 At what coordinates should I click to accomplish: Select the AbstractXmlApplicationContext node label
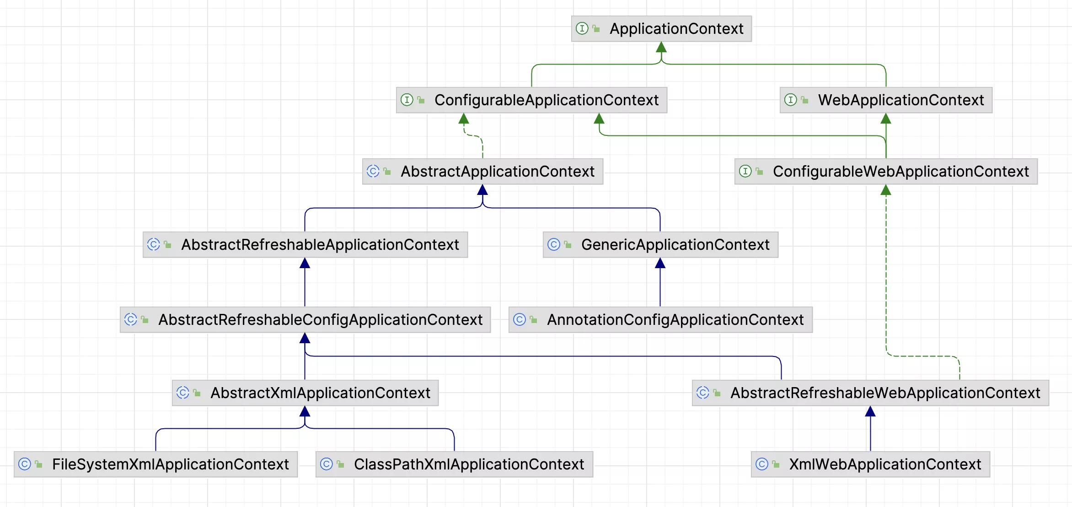point(320,393)
